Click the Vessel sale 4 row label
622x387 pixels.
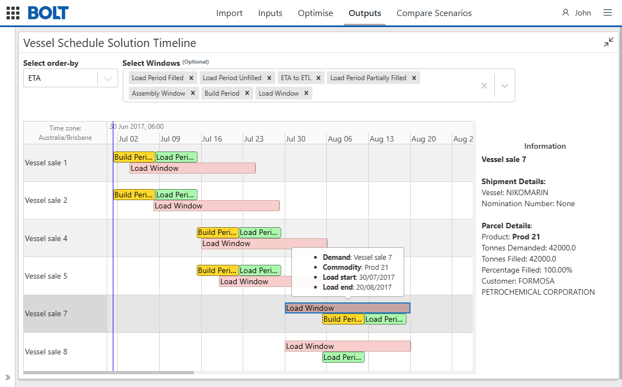tap(46, 238)
